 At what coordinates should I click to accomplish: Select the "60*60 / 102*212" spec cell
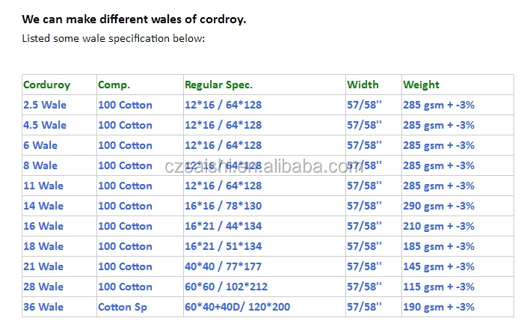point(226,287)
